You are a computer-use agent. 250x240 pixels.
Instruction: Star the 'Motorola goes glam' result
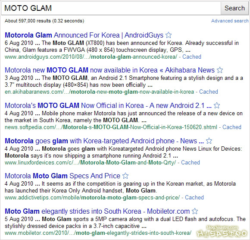[209, 141]
